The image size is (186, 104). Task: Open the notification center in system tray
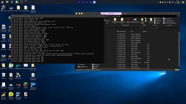[183, 2]
